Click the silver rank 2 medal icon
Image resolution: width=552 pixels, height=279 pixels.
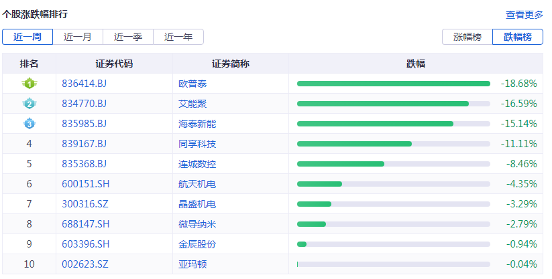point(29,104)
